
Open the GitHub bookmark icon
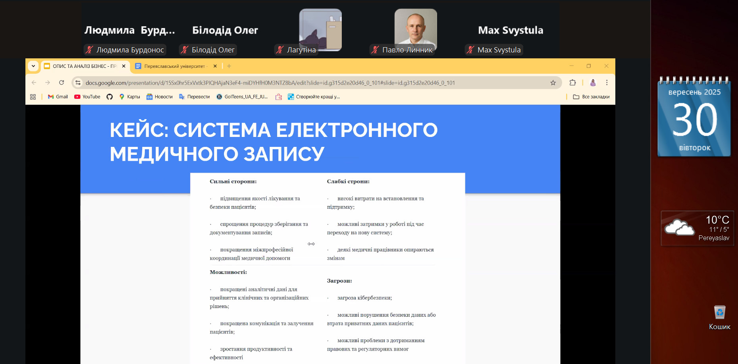tap(110, 97)
